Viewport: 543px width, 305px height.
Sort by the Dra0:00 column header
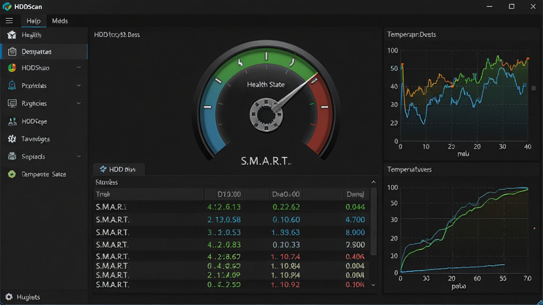pyautogui.click(x=286, y=194)
